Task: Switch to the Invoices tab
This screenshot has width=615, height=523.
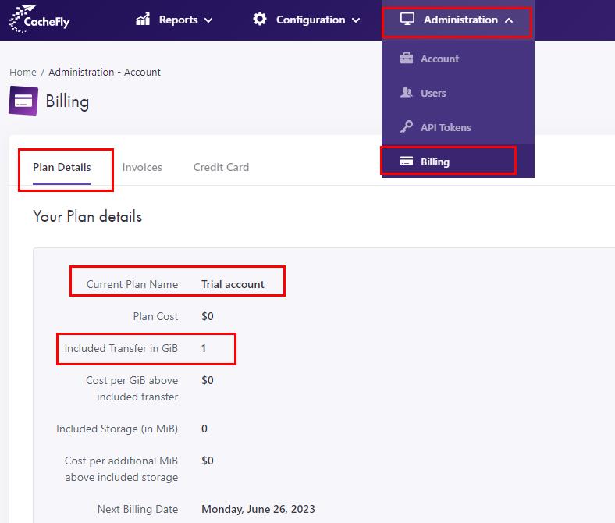Action: coord(142,167)
